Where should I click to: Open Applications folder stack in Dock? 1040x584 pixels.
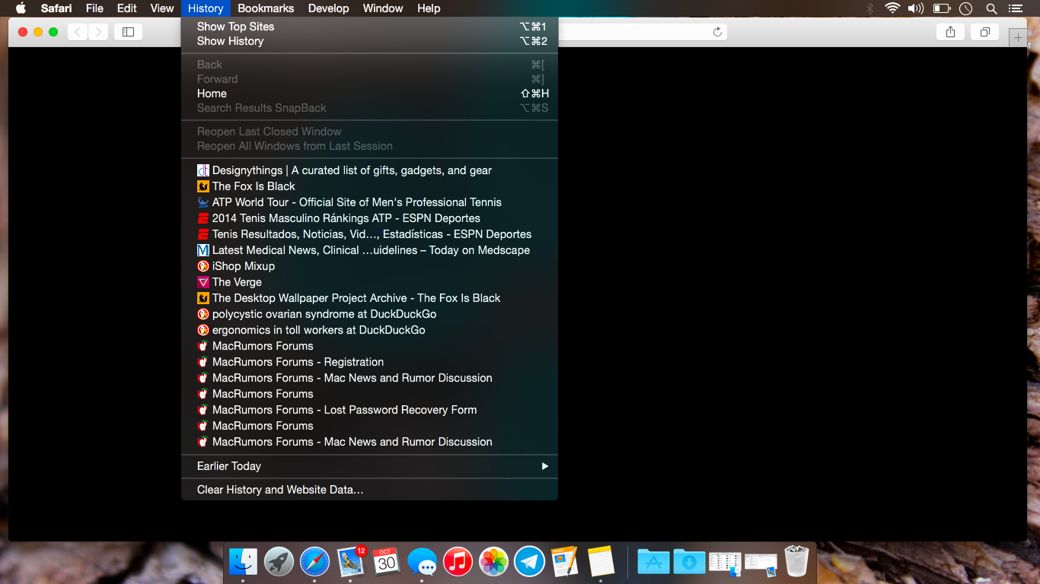coord(652,562)
